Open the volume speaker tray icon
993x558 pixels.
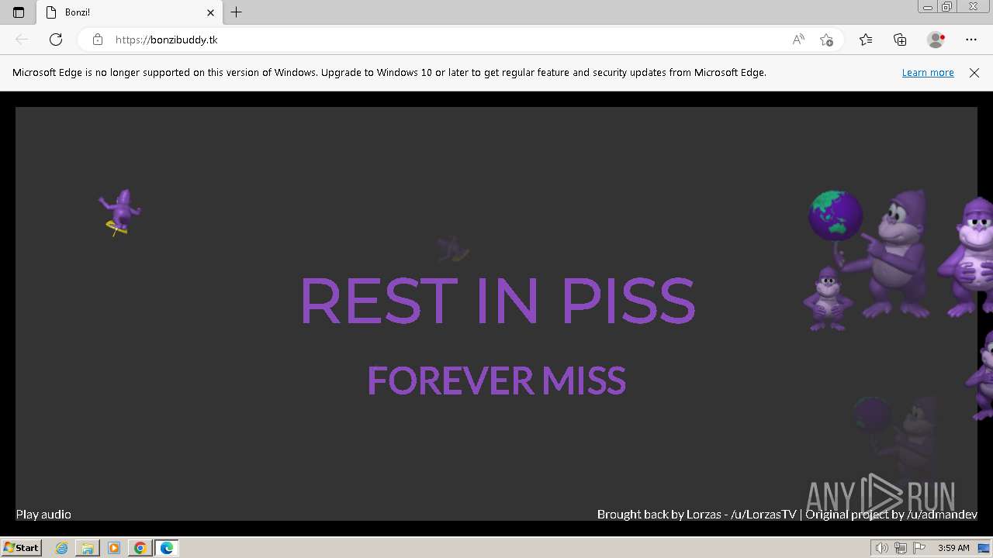pos(882,548)
